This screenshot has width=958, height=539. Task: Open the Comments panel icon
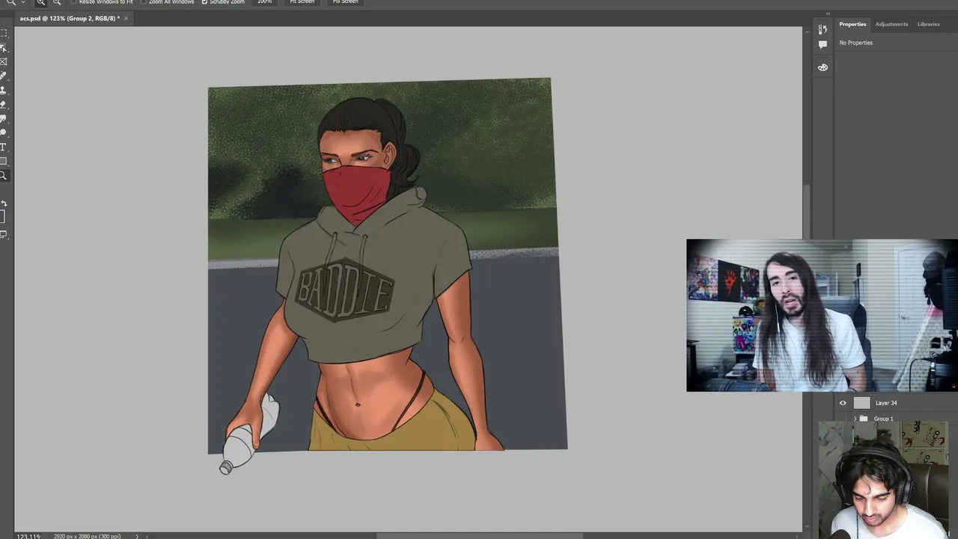(823, 44)
